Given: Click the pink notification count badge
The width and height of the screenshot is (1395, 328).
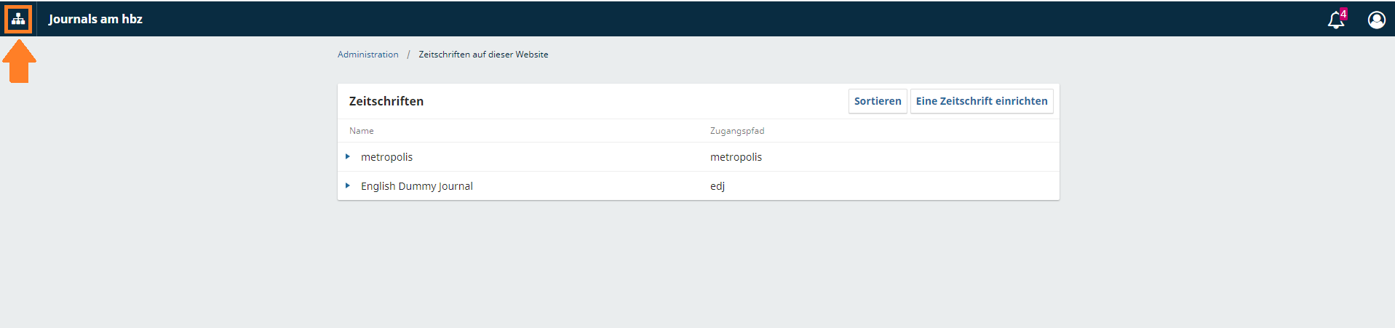Looking at the screenshot, I should (x=1343, y=13).
